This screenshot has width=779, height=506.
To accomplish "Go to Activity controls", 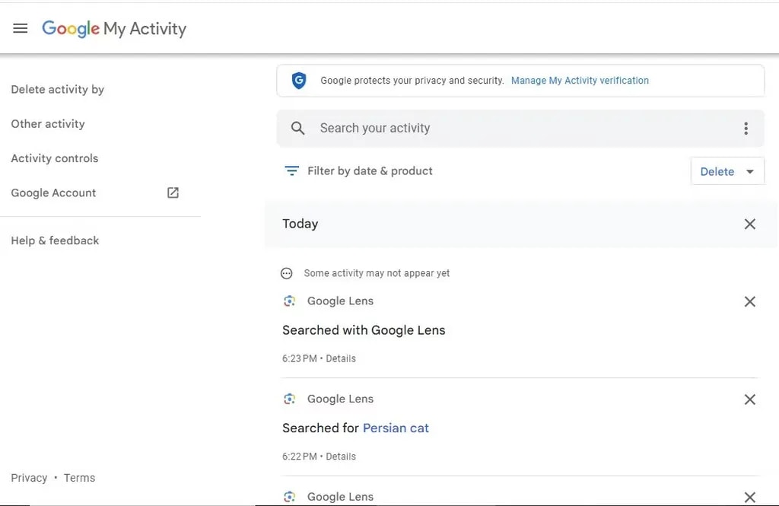I will tap(55, 158).
